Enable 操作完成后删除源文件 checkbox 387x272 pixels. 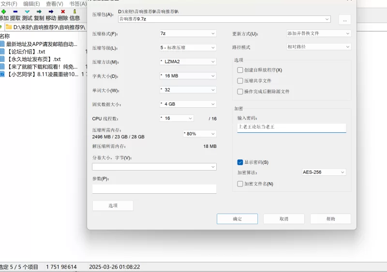240,91
